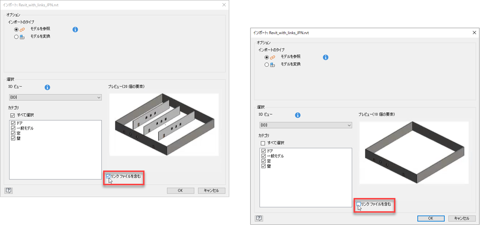Close the left import dialog

224,5
